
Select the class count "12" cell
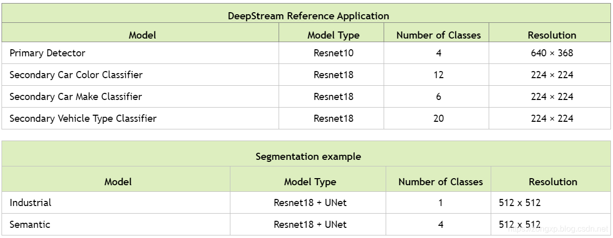(x=438, y=75)
